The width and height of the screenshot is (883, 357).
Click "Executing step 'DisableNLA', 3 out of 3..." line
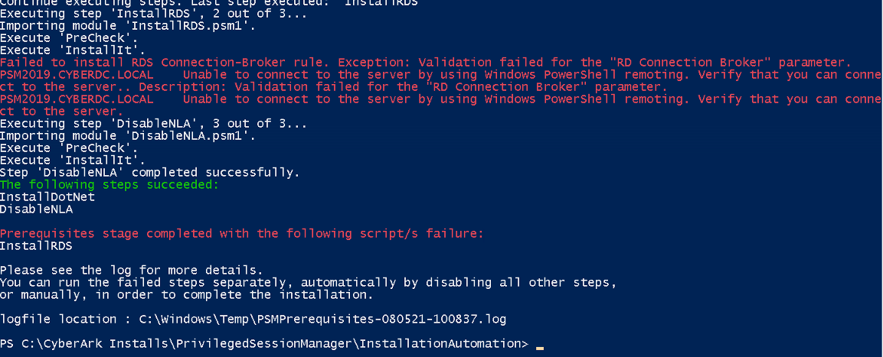click(x=154, y=123)
